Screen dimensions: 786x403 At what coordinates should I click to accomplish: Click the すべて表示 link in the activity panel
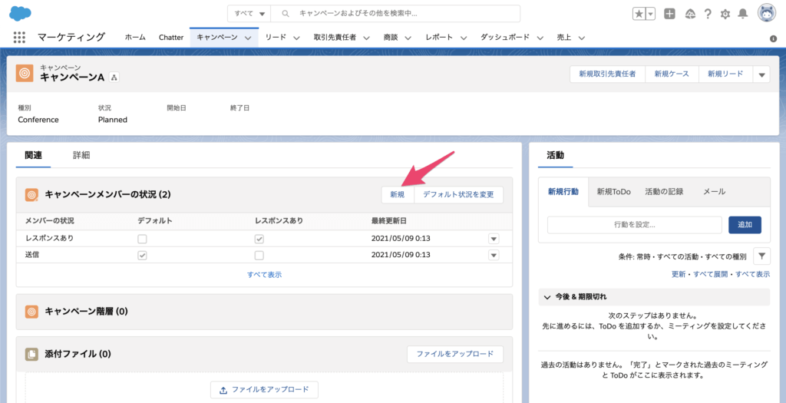click(753, 274)
